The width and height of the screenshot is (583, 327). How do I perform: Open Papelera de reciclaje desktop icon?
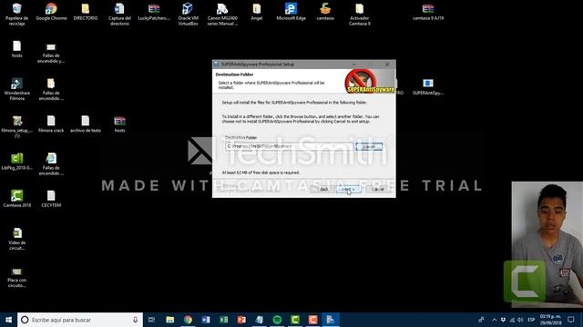click(16, 15)
